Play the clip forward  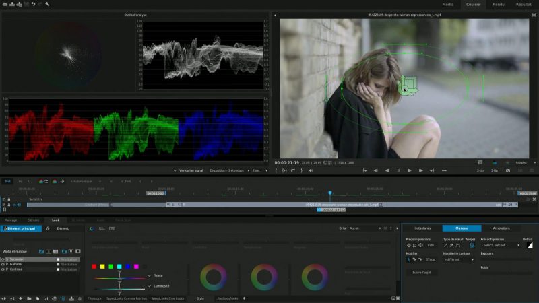[x=410, y=170]
